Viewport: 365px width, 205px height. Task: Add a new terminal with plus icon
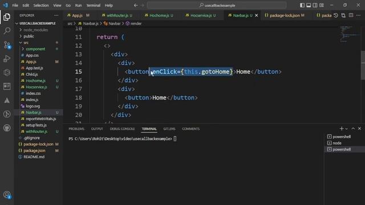(342, 129)
